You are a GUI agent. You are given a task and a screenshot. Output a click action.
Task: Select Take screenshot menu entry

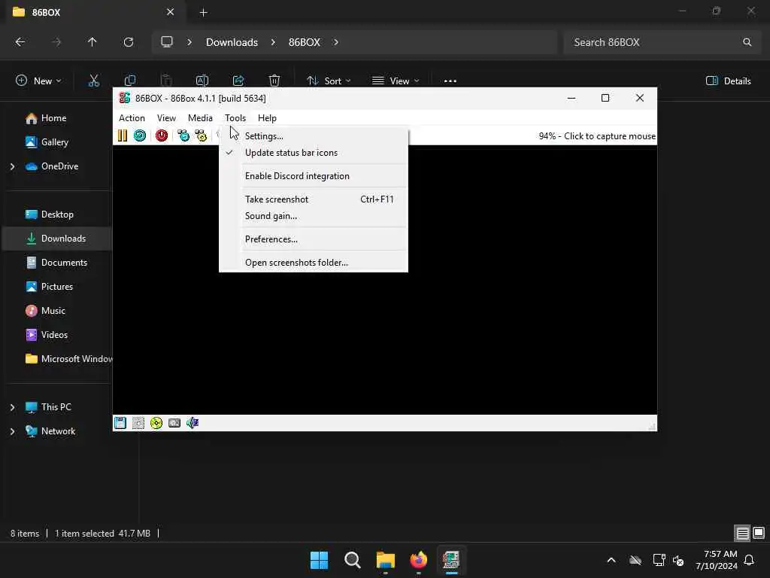(314, 199)
